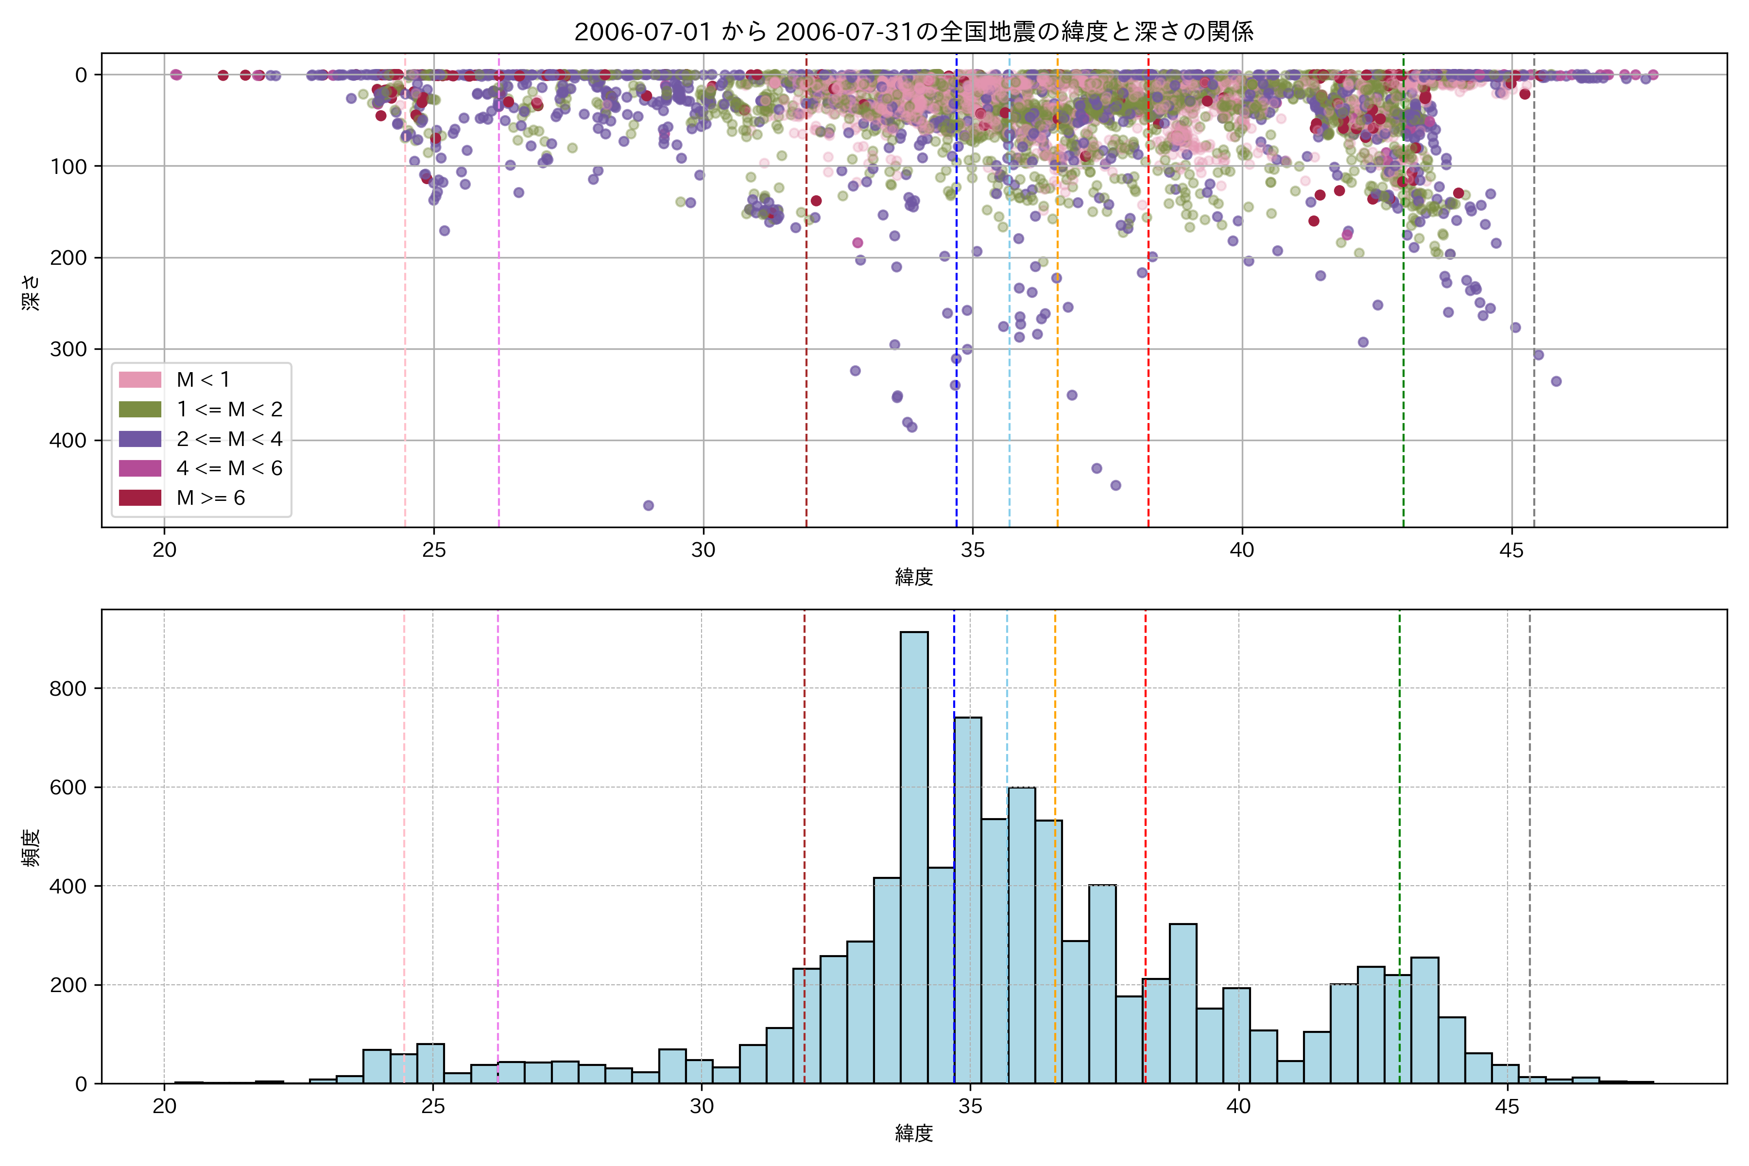Click the legend label text 'M < 1'

pyautogui.click(x=203, y=379)
